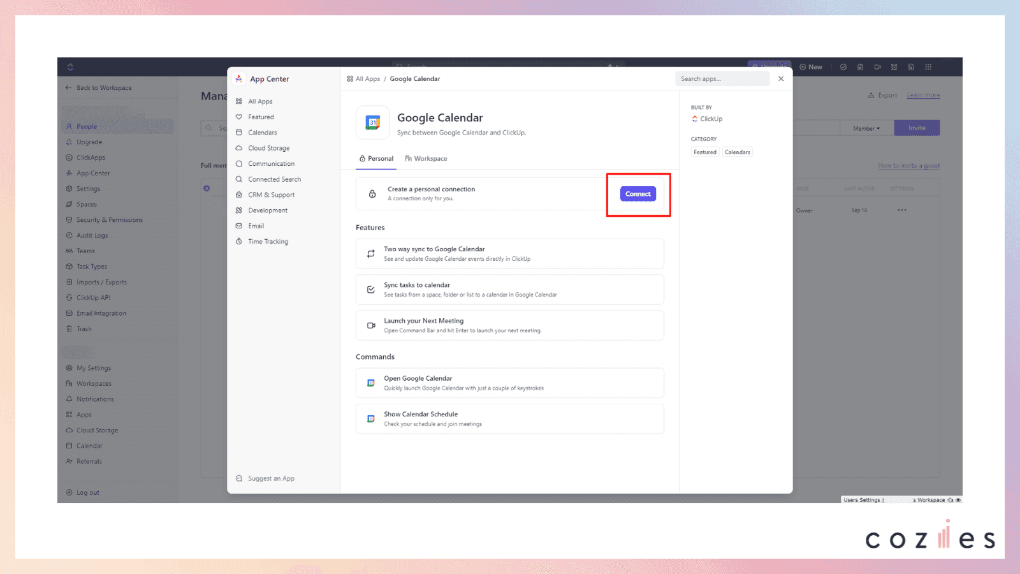This screenshot has height=574, width=1020.
Task: Select the Personal tab
Action: [x=376, y=159]
